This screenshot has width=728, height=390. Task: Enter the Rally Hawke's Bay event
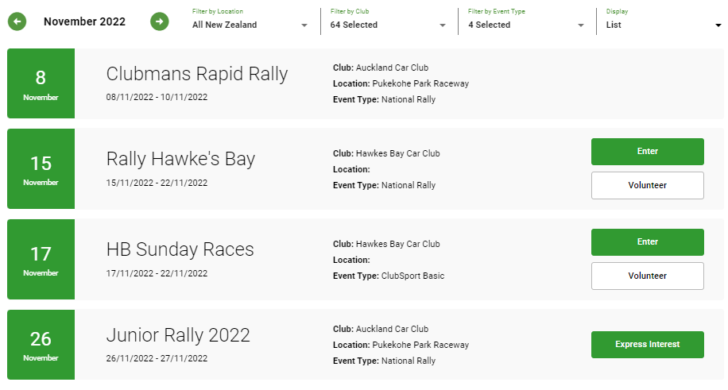(647, 152)
